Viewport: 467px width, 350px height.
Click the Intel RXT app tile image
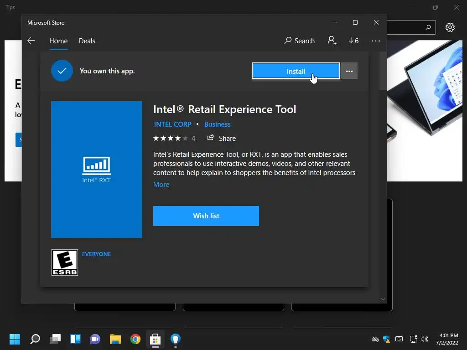point(97,170)
